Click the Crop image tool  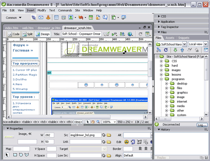pos(139,142)
